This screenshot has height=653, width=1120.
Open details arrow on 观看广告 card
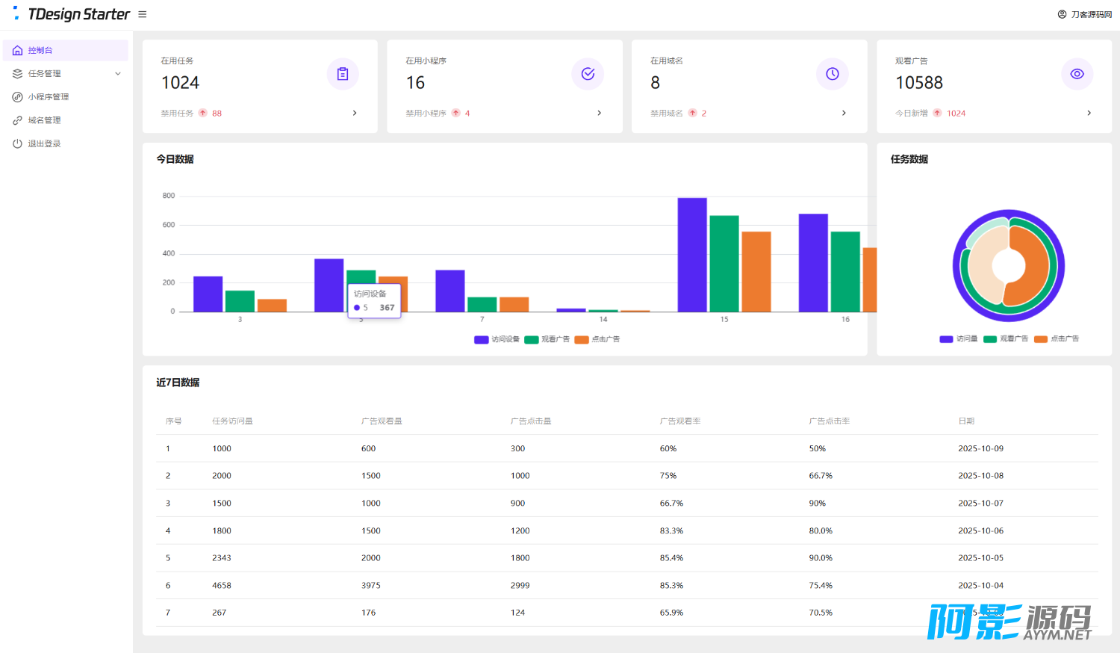[1089, 113]
